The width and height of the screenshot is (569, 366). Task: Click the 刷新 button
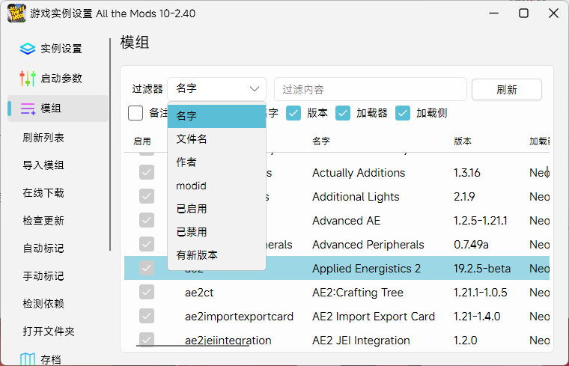[506, 90]
